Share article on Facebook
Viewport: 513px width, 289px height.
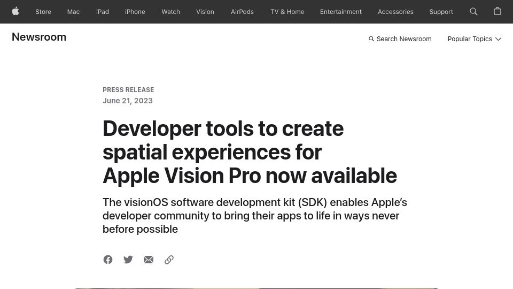click(108, 260)
